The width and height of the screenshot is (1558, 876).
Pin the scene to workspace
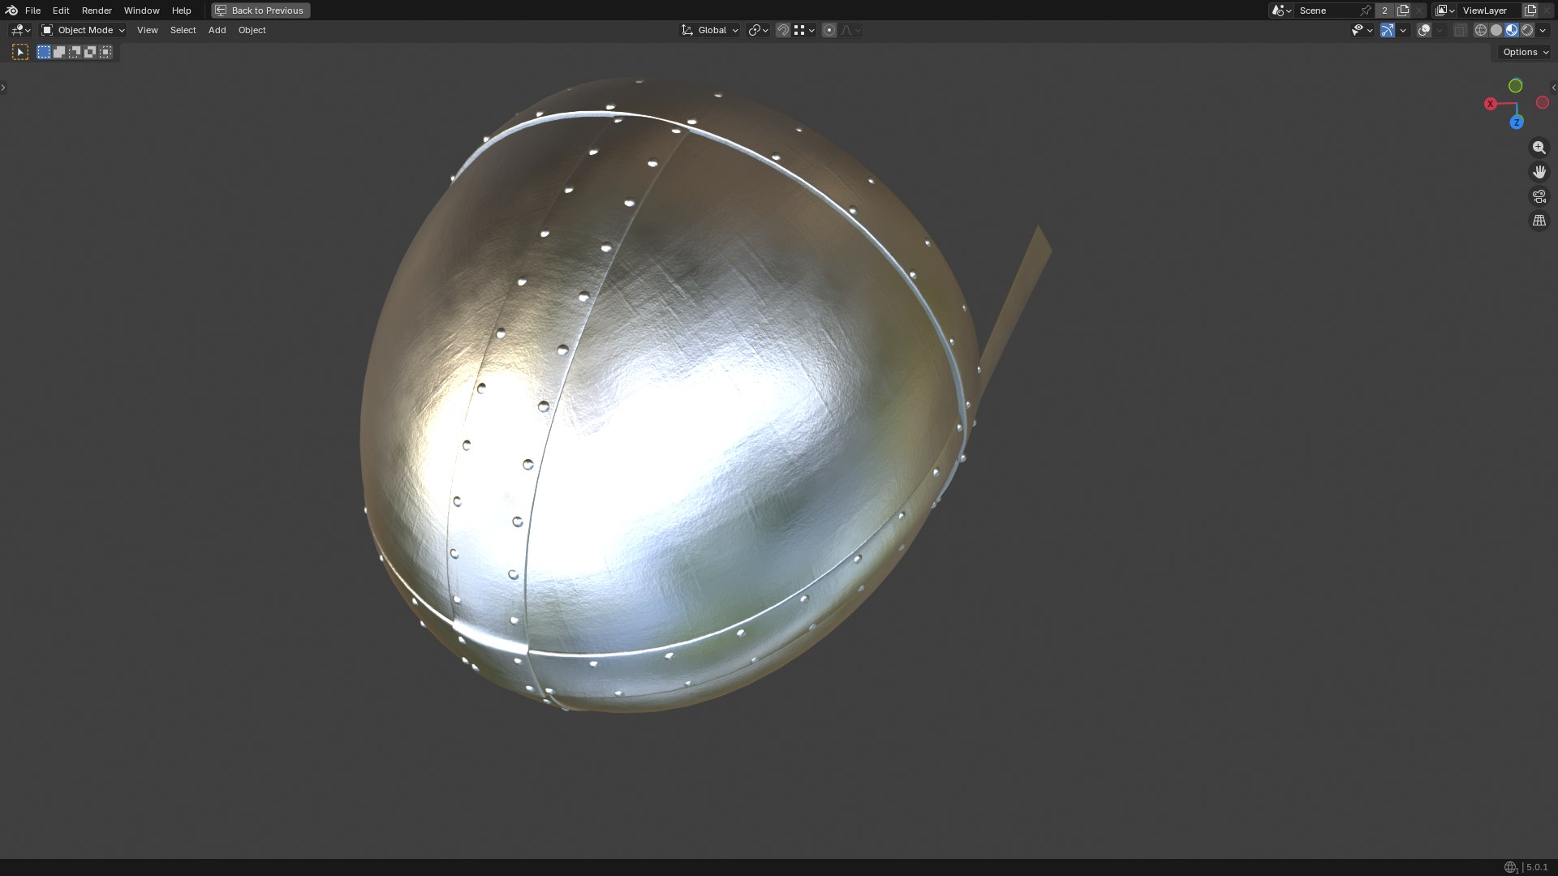(1366, 11)
